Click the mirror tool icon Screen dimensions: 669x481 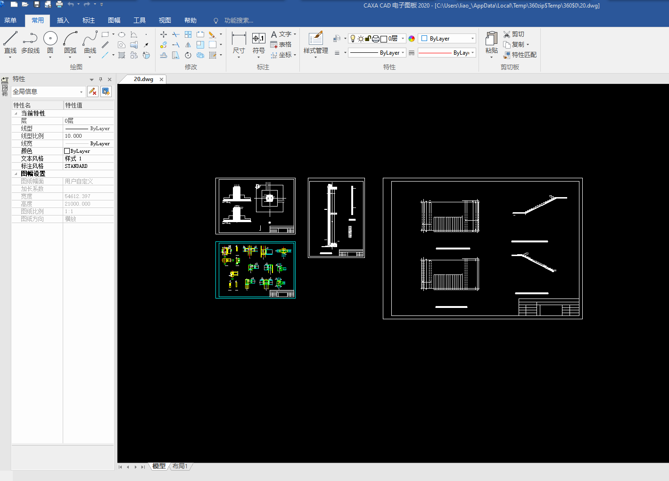188,45
